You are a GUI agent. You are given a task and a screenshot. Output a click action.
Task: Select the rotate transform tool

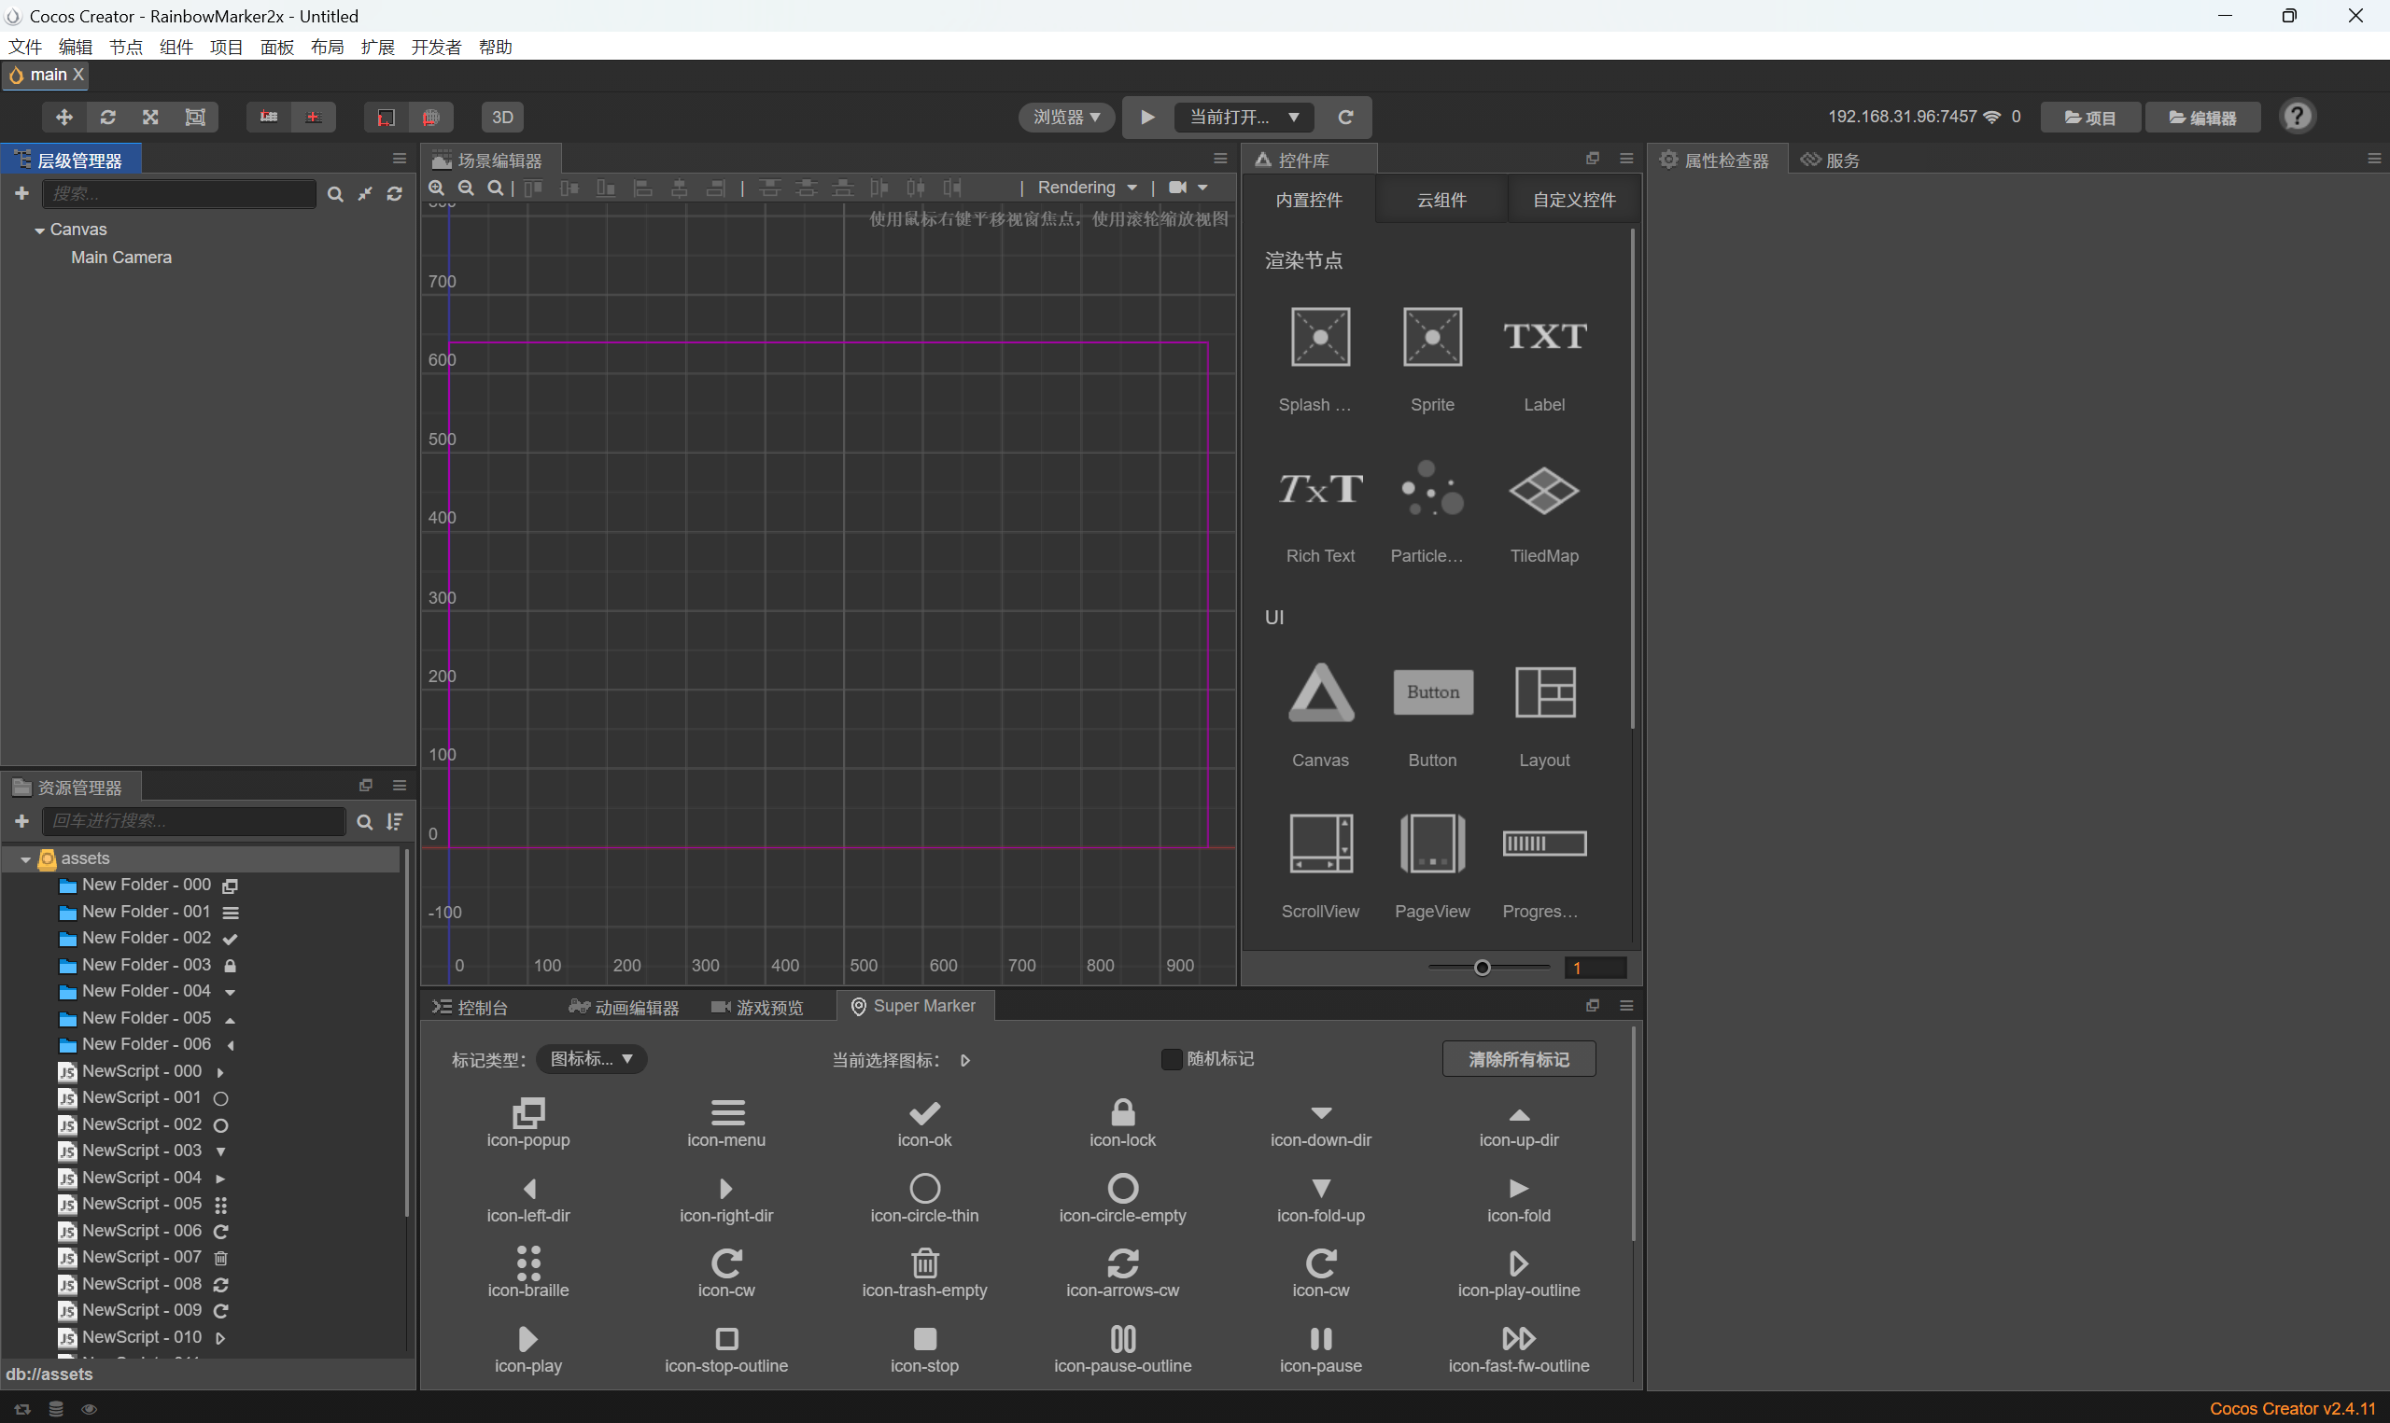click(107, 117)
